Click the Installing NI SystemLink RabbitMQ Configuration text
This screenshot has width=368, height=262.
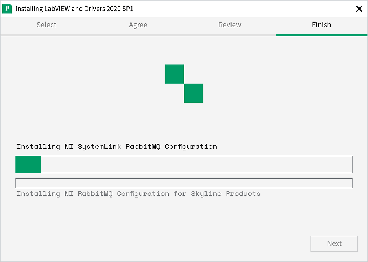[117, 146]
